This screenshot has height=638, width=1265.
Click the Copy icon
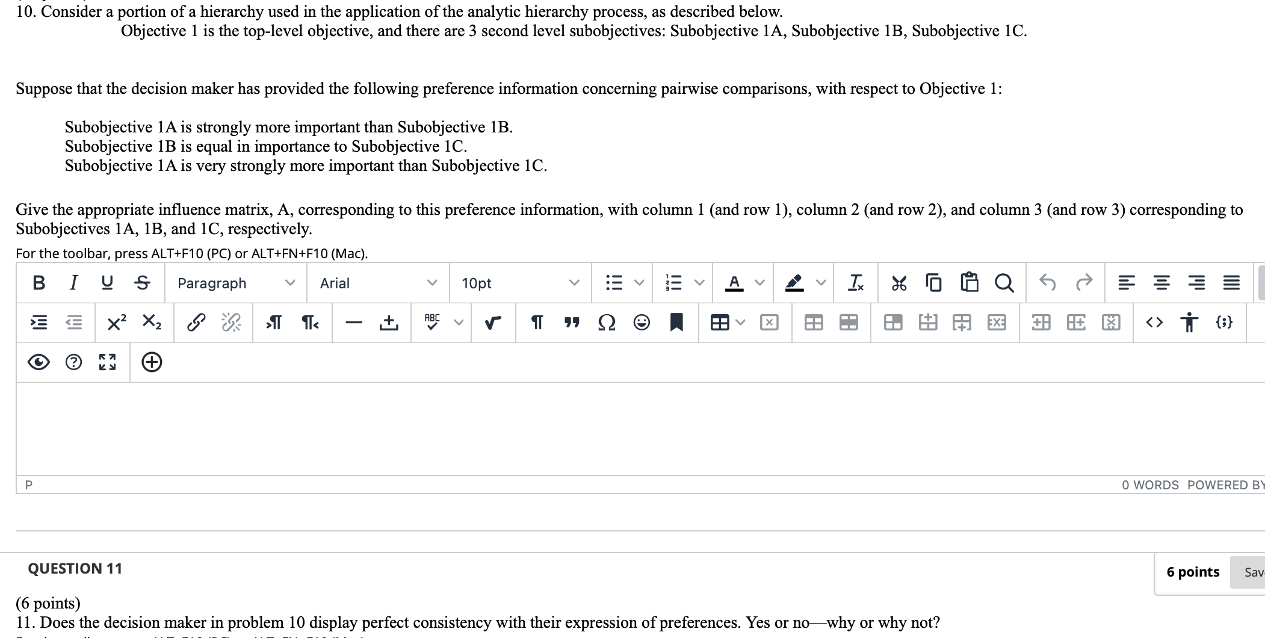[933, 283]
